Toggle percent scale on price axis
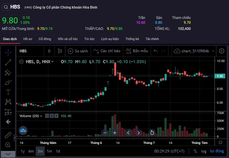 click(x=195, y=151)
